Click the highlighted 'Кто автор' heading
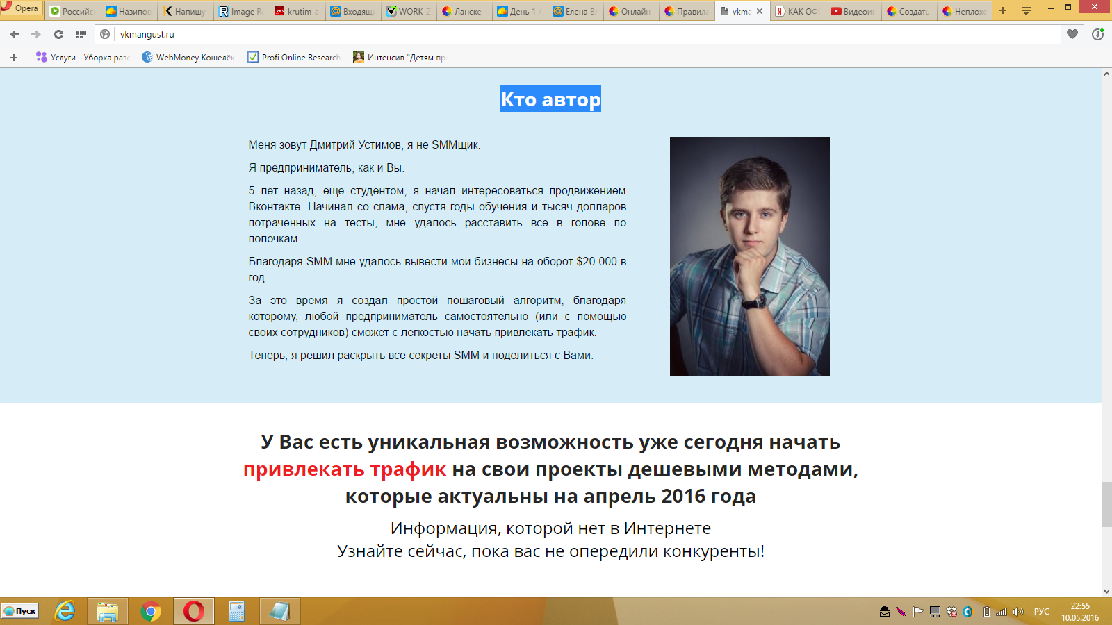 tap(550, 99)
